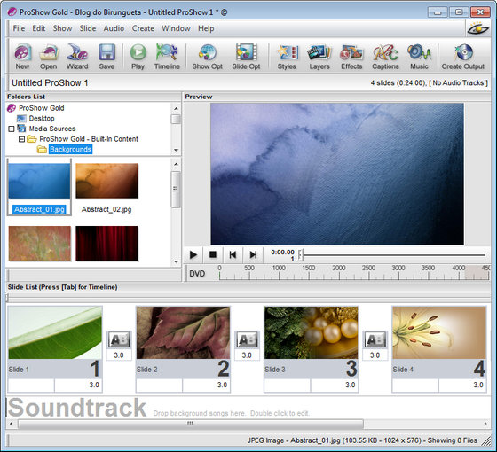Click the folders list scroll down arrow
Viewport: 497px width, 452px height.
[177, 150]
